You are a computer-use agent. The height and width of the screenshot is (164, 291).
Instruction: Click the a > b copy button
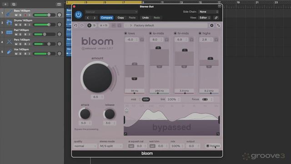click(x=104, y=26)
